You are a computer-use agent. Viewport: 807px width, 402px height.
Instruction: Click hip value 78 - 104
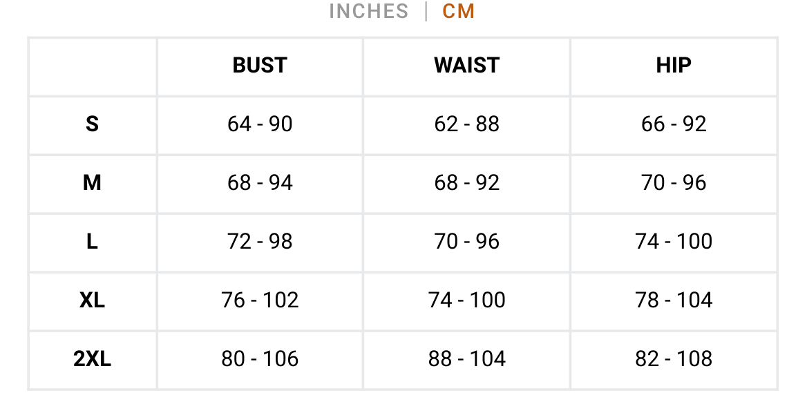(673, 300)
